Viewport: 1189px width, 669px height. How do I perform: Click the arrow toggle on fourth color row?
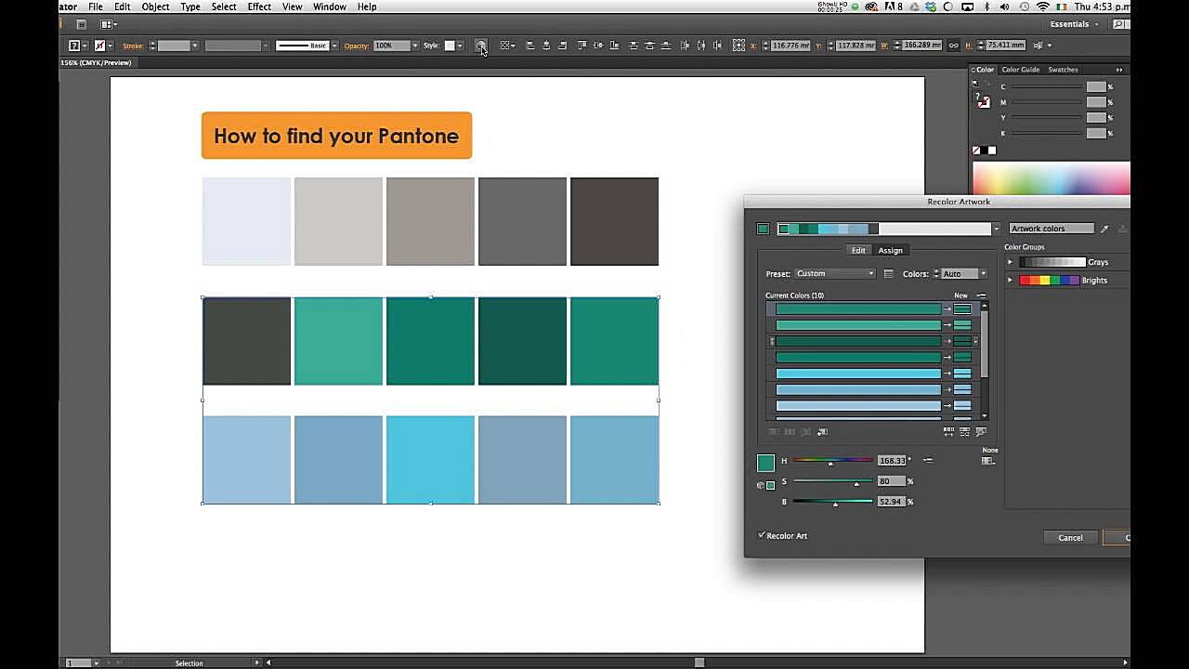click(x=947, y=357)
